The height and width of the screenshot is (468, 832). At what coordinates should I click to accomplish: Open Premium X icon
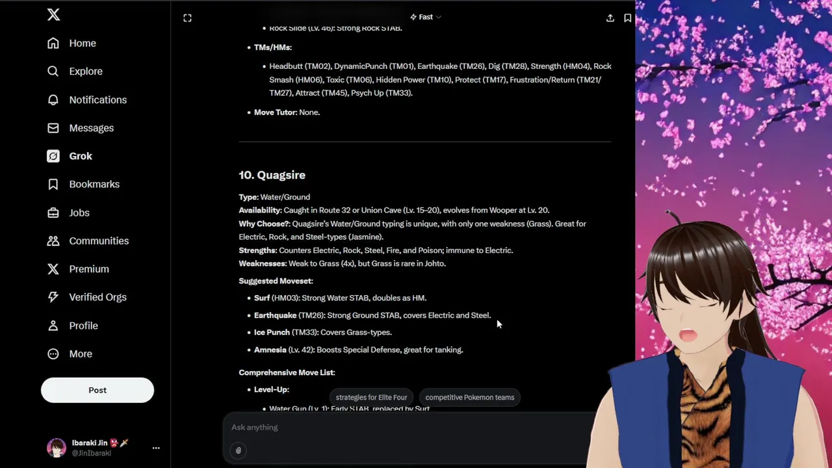tap(53, 269)
